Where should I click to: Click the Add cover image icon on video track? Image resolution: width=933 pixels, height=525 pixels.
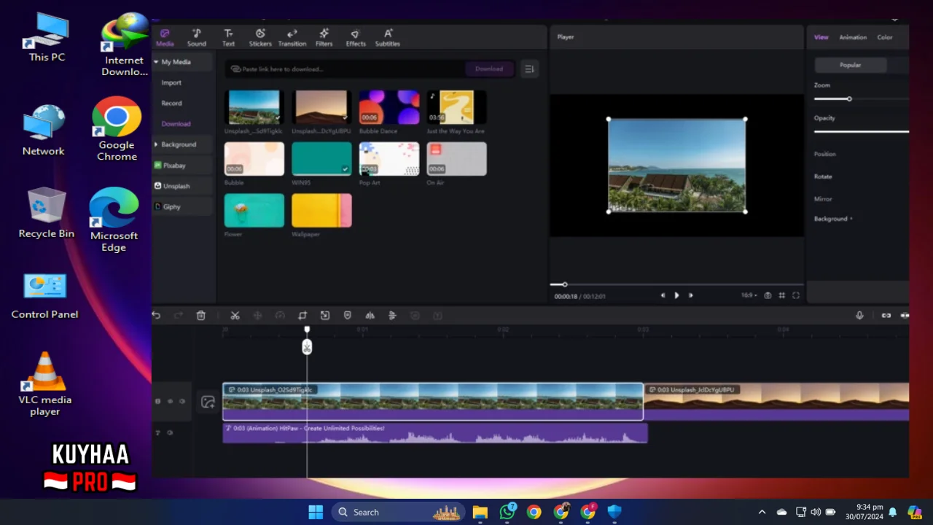(208, 402)
